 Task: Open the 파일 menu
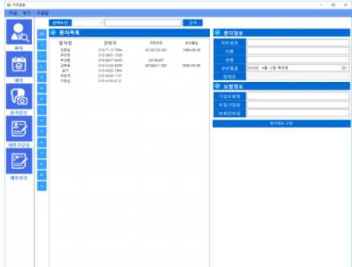point(13,13)
